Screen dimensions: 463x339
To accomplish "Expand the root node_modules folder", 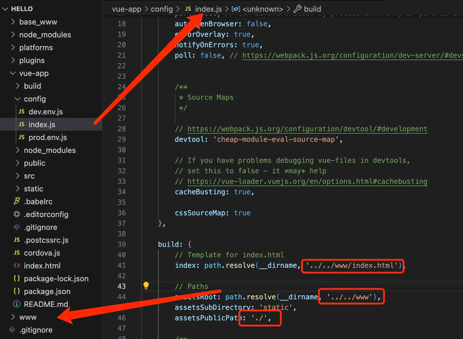I will [x=13, y=35].
